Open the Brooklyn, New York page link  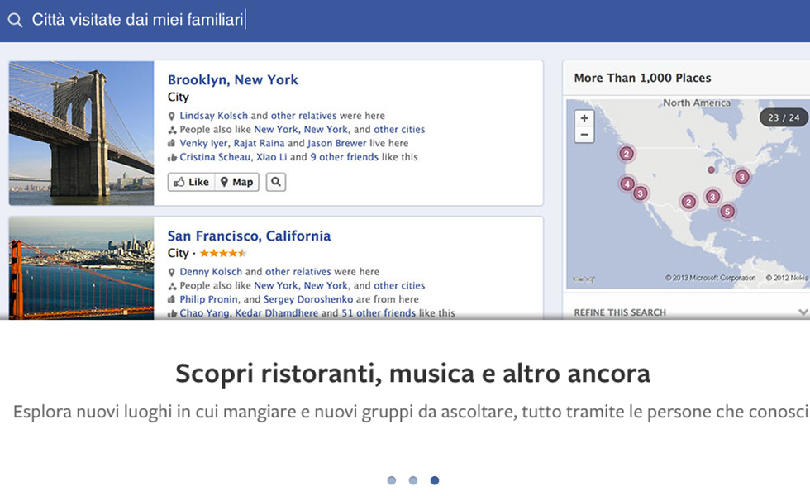pyautogui.click(x=232, y=80)
